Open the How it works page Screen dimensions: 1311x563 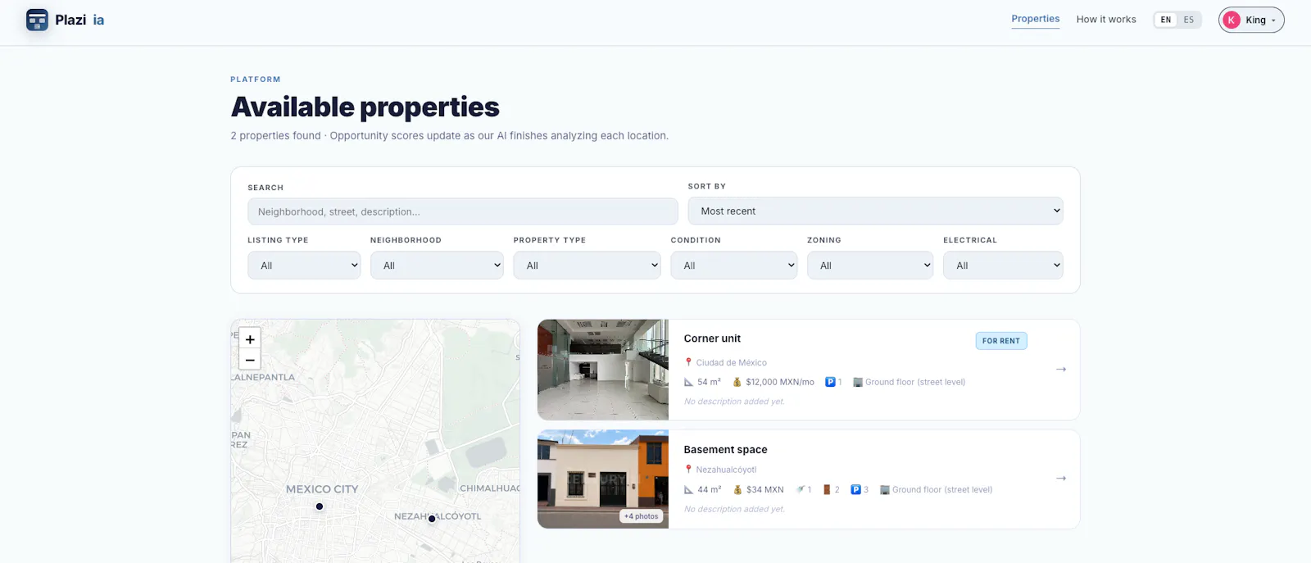click(x=1106, y=20)
